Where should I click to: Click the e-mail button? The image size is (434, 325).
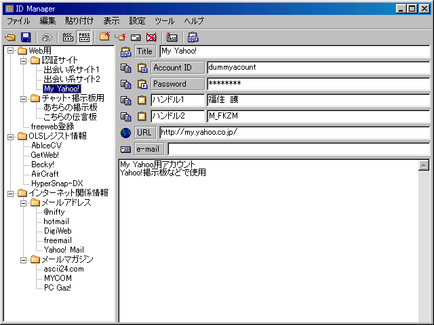click(149, 149)
